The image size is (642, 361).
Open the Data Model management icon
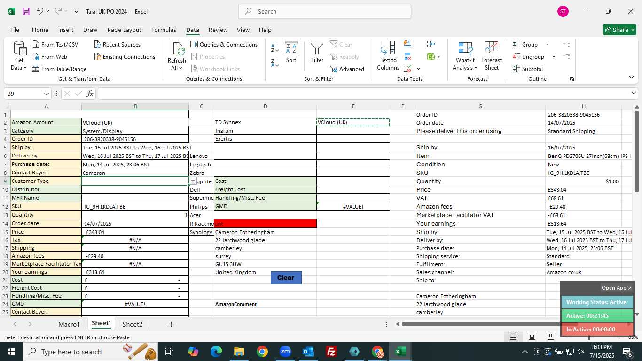pos(431,56)
